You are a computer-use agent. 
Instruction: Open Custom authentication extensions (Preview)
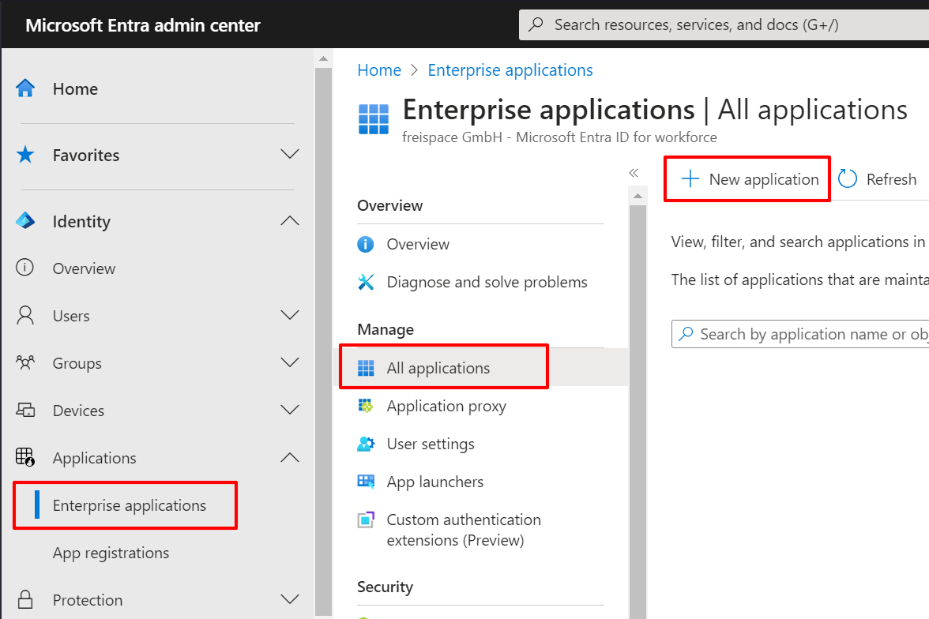[464, 529]
